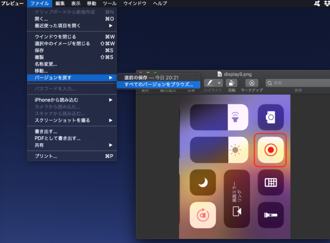Click the camera tile in the image

pyautogui.click(x=270, y=117)
